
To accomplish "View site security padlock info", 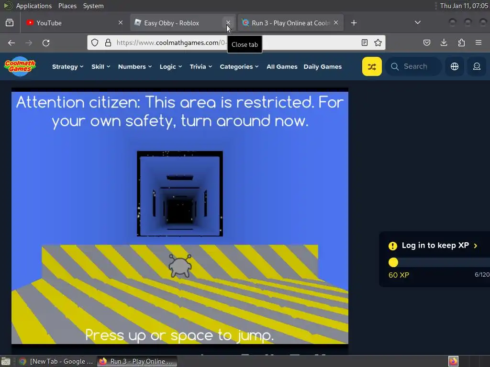I will tap(108, 43).
